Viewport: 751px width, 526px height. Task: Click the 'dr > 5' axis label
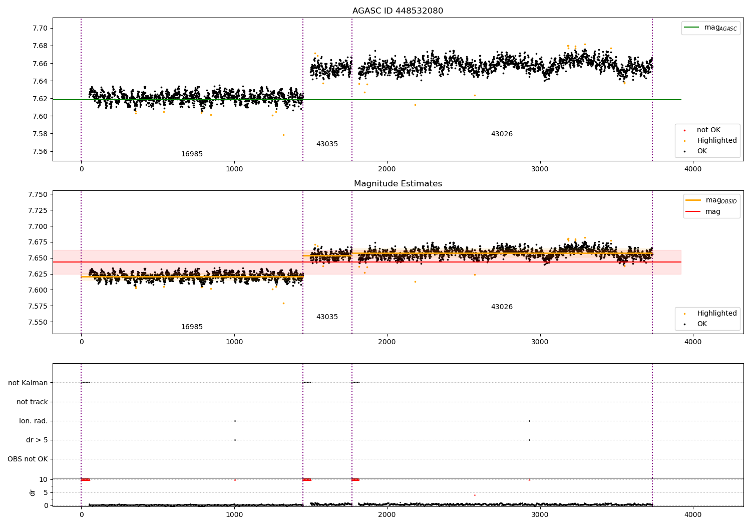point(37,440)
